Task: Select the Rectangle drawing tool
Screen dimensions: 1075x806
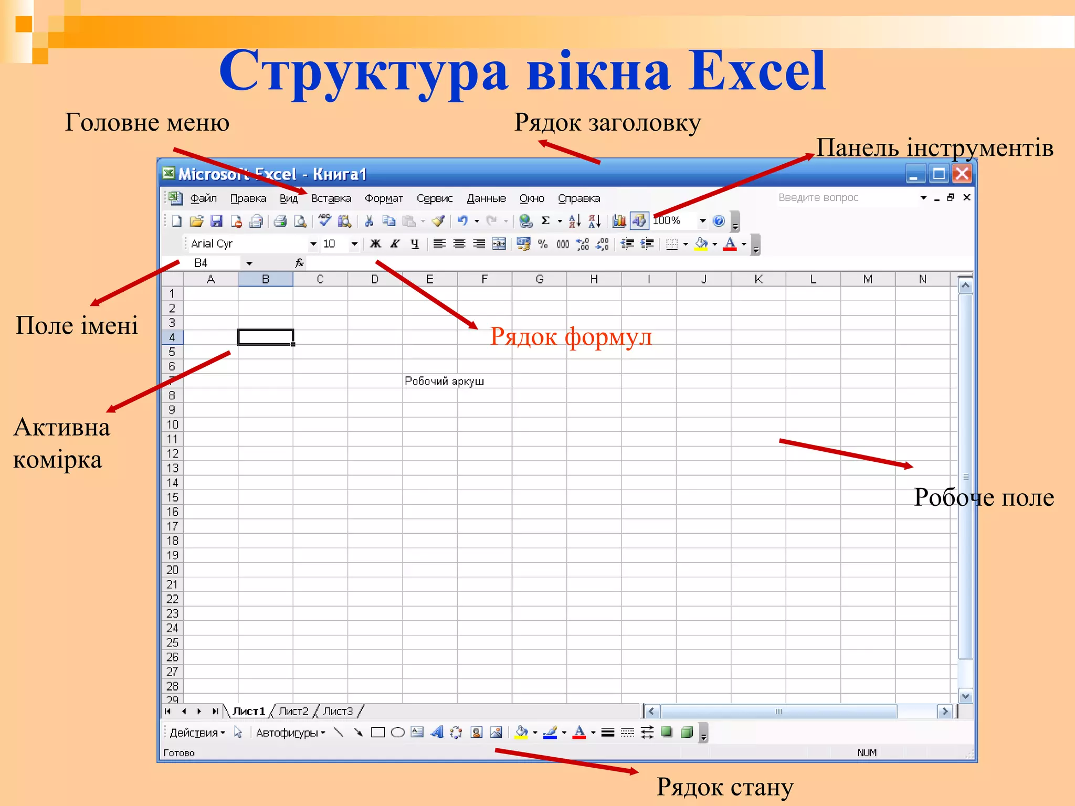Action: (x=378, y=733)
